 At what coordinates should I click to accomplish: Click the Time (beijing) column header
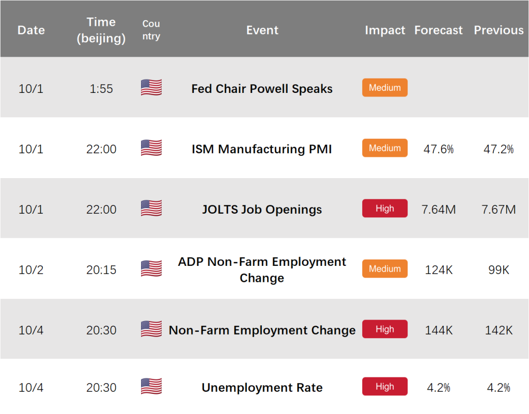pos(101,30)
